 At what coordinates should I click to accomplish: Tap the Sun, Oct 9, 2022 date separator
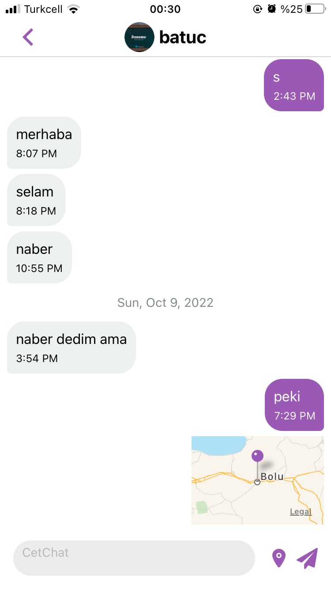point(165,302)
